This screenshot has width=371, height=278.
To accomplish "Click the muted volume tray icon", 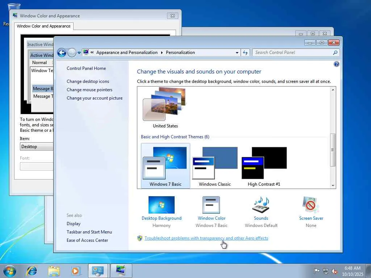I will tap(334, 271).
